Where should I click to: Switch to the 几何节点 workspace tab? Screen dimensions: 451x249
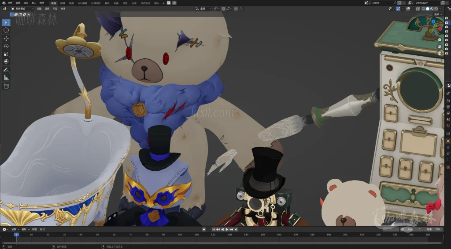pyautogui.click(x=145, y=3)
